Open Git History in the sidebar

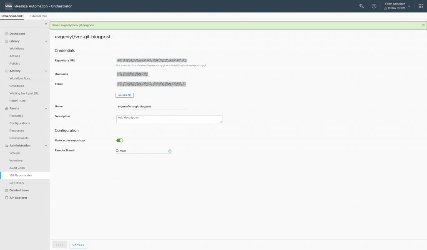17,183
